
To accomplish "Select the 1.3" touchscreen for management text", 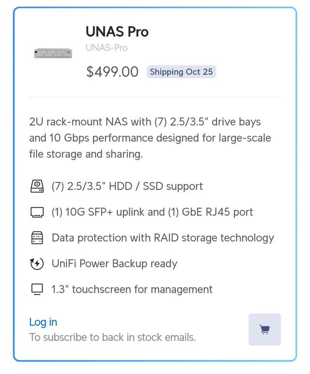I will click(132, 289).
